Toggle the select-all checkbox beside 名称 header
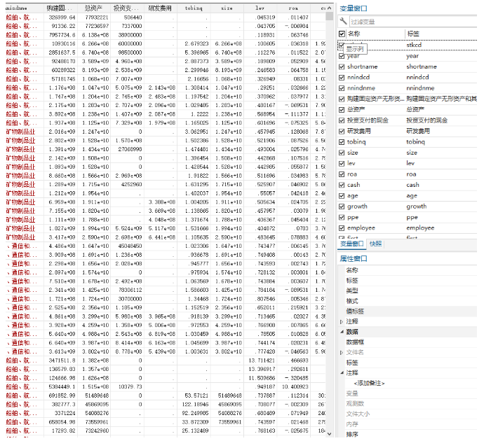Image resolution: width=484 pixels, height=448 pixels. point(342,34)
